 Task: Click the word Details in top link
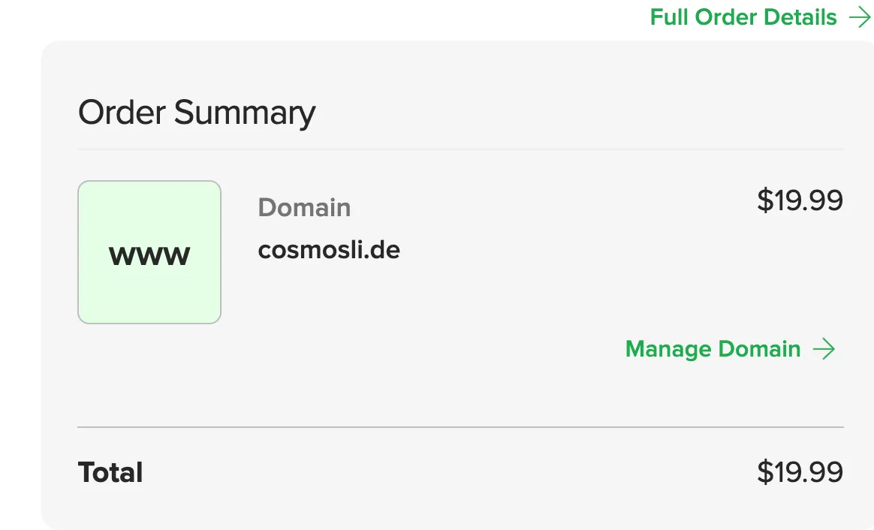point(800,17)
